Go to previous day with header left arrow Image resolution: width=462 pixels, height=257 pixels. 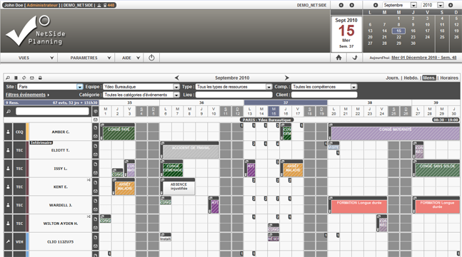341,5
